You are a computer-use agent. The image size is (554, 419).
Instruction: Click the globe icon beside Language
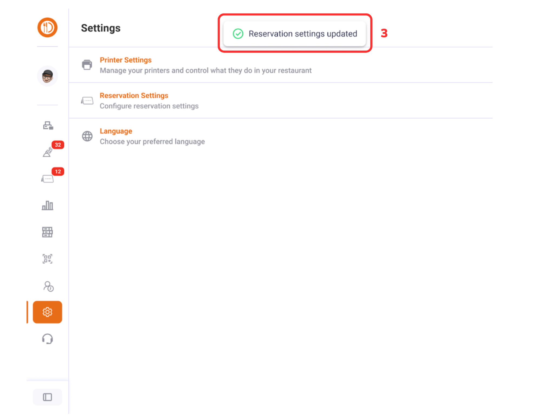87,136
